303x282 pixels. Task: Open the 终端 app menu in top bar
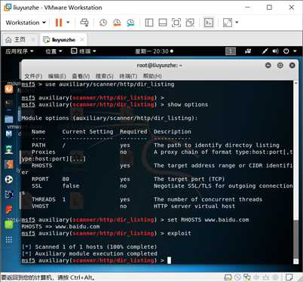84,51
